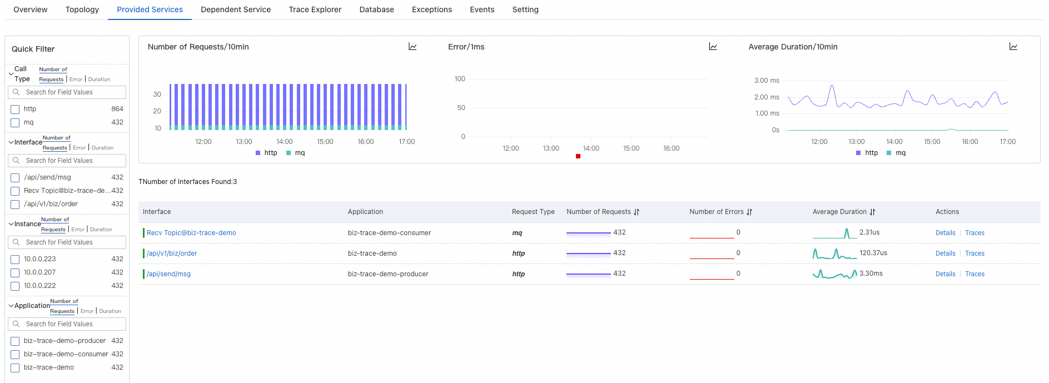Image resolution: width=1049 pixels, height=383 pixels.
Task: Tick the /api/send/msg interface checkbox
Action: (15, 178)
